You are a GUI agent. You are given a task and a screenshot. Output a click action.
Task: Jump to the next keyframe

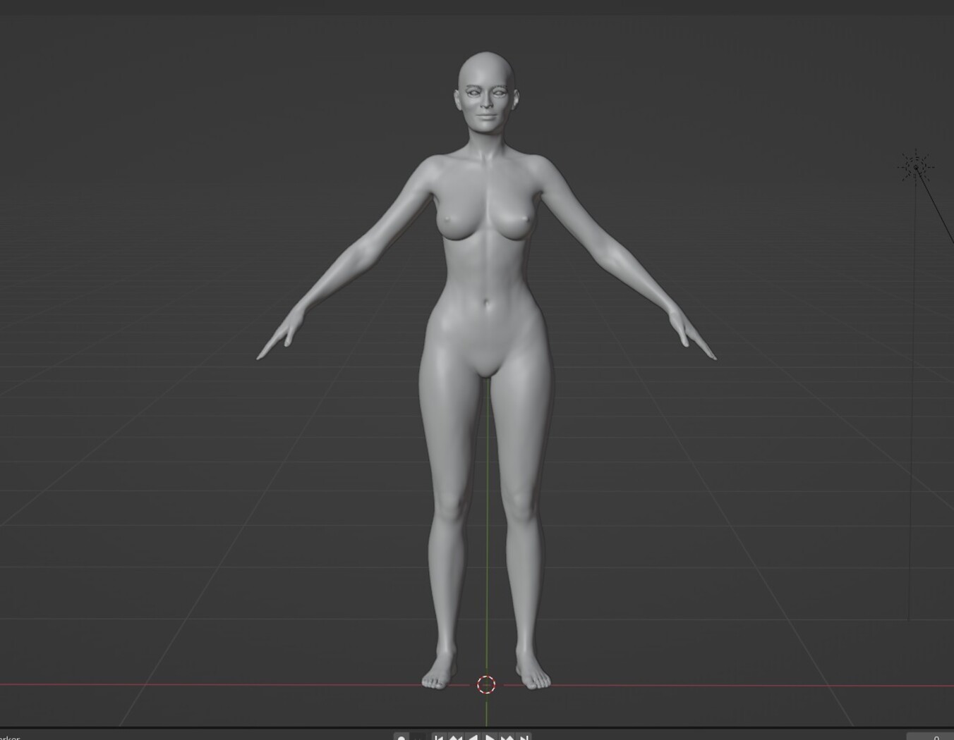[507, 736]
